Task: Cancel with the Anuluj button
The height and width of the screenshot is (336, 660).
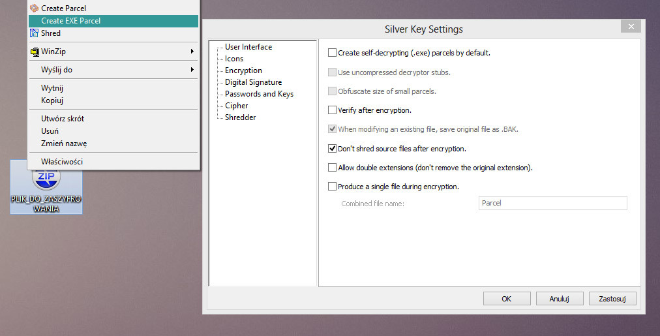Action: point(560,299)
